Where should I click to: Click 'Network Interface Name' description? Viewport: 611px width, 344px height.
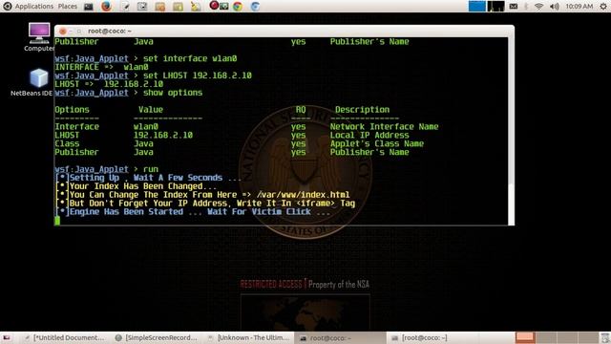(x=384, y=127)
